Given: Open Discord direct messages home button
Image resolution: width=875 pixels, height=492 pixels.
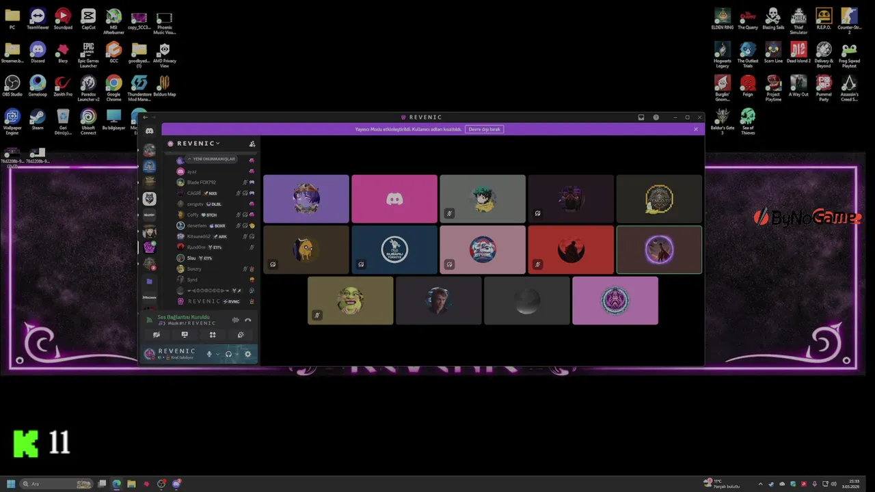Looking at the screenshot, I should click(x=149, y=131).
